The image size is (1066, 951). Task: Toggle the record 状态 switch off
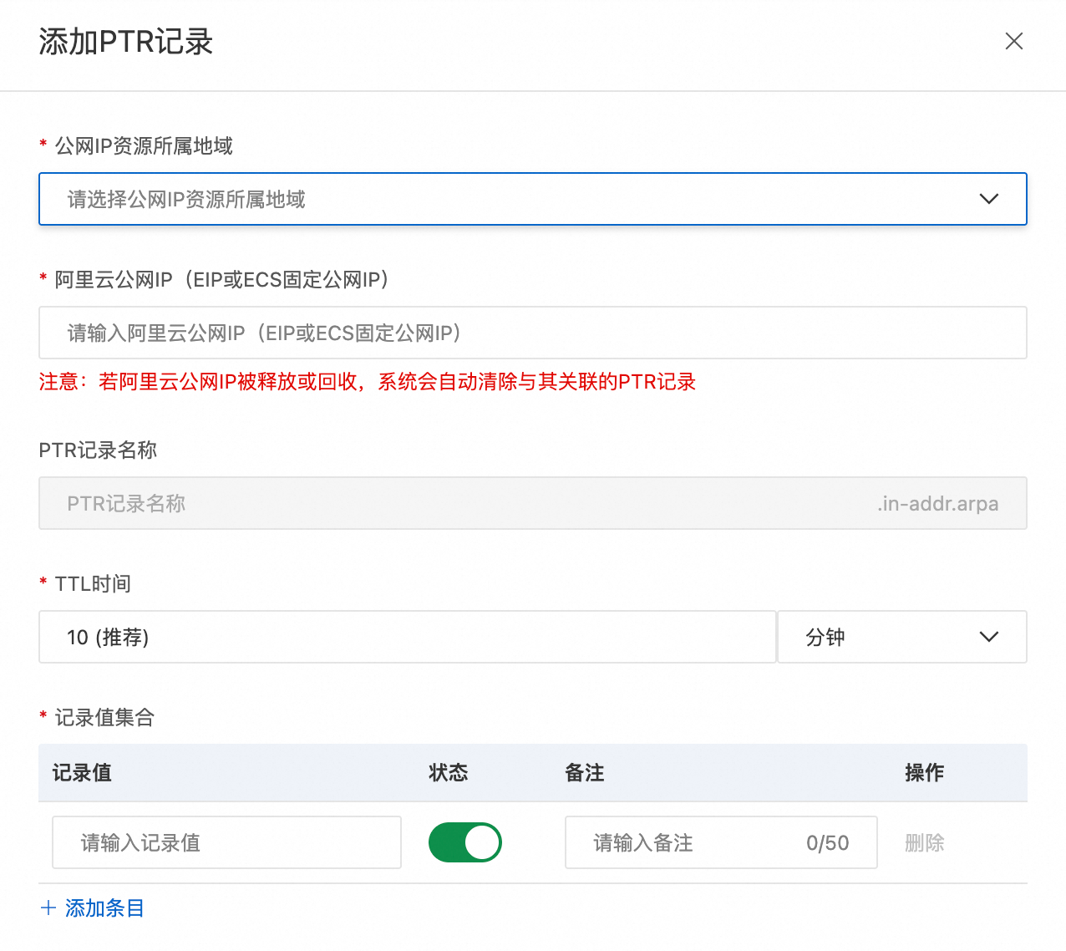coord(465,842)
